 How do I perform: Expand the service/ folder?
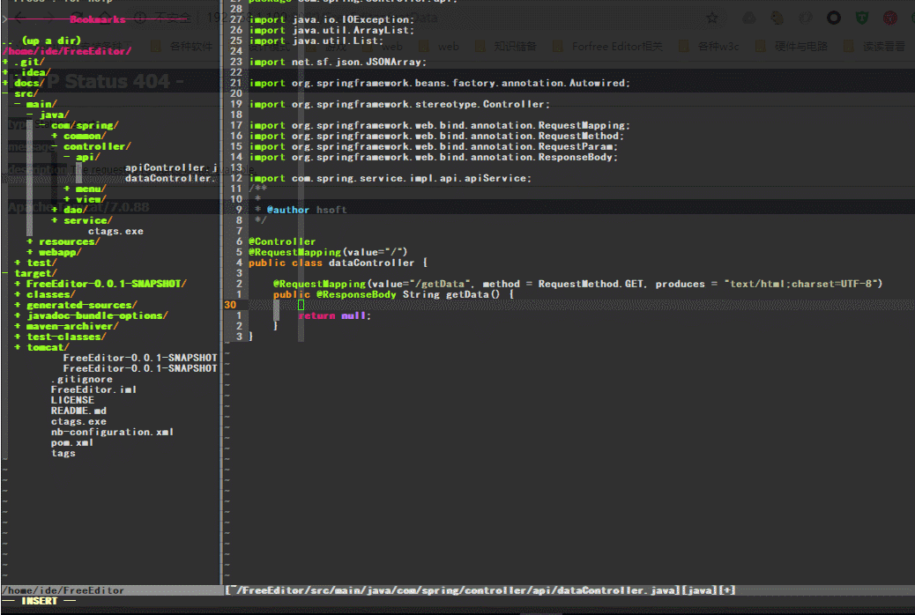pos(87,220)
